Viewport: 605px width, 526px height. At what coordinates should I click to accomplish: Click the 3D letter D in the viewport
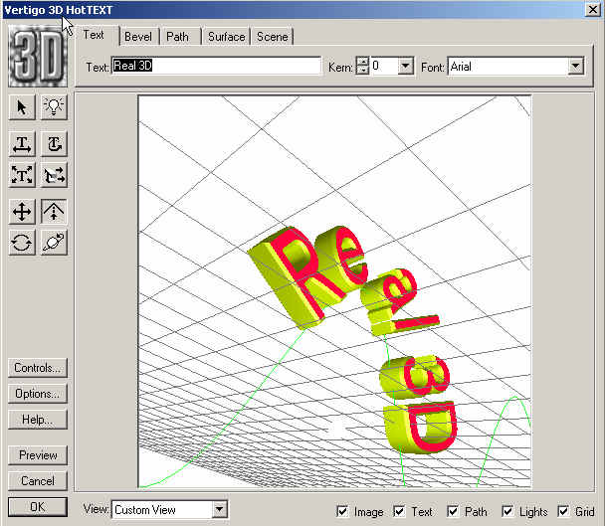(x=421, y=428)
